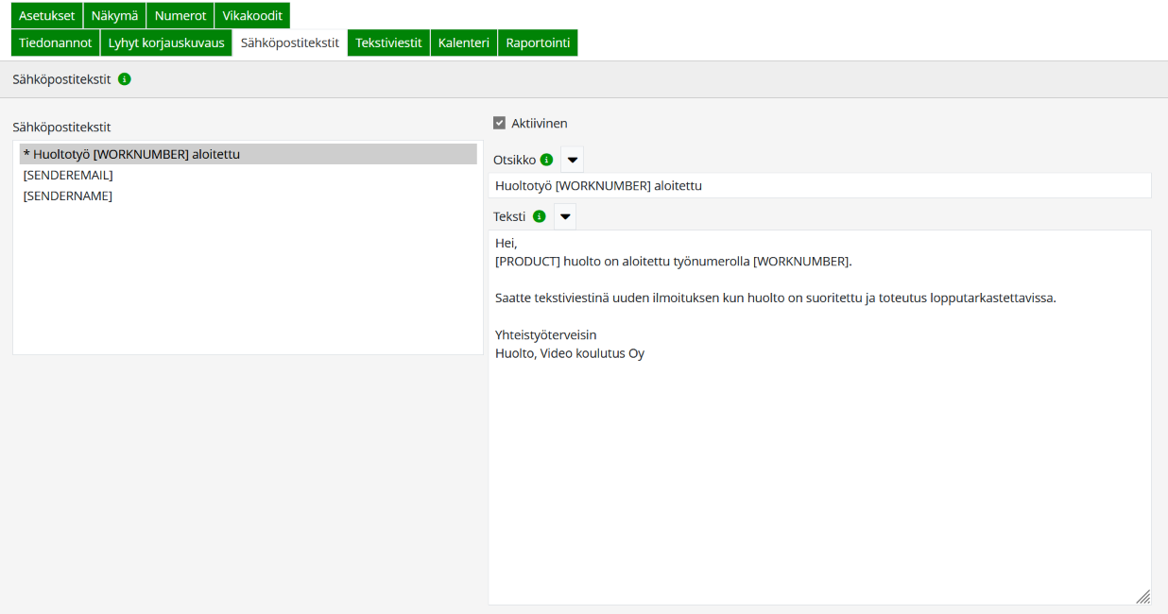
Task: Switch to the Vikakoodit tab
Action: click(x=252, y=15)
